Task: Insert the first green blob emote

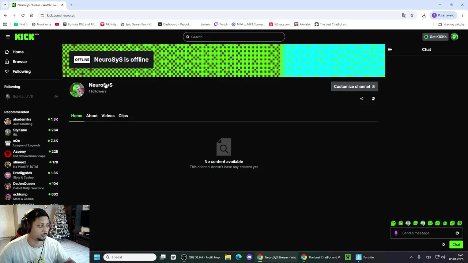Action: [393, 223]
